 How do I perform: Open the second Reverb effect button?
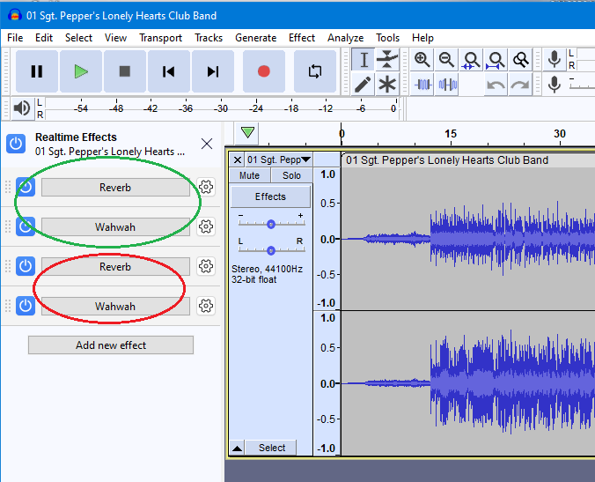click(115, 267)
